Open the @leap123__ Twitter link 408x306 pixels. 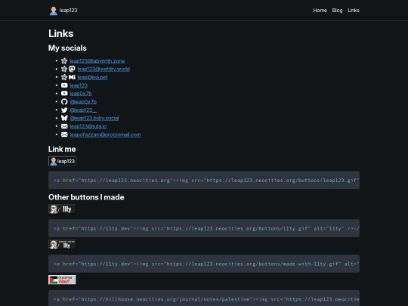pyautogui.click(x=83, y=110)
